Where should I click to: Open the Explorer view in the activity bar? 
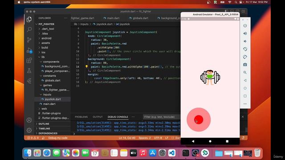[29, 19]
